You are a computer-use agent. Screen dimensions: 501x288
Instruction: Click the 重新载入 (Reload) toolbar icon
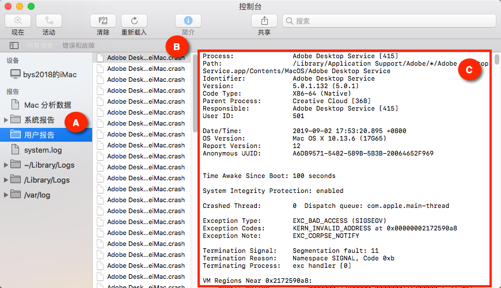pyautogui.click(x=134, y=21)
